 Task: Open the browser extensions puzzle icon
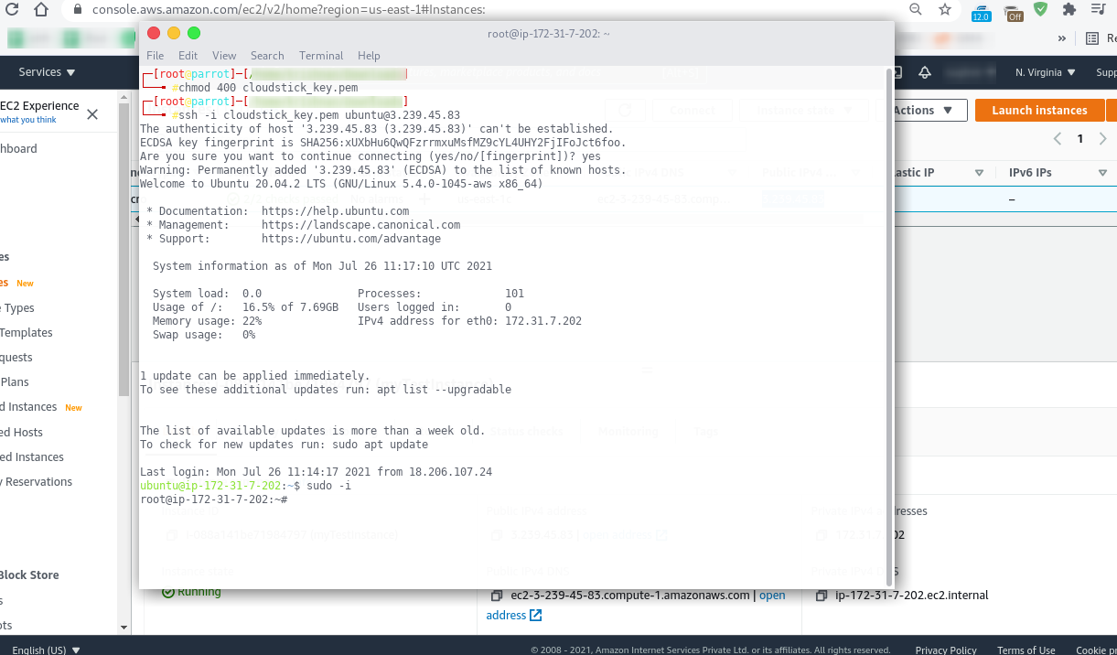(1069, 10)
